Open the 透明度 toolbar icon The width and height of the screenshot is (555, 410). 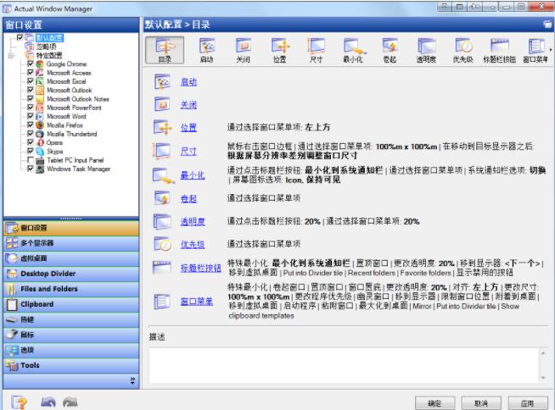pyautogui.click(x=426, y=50)
